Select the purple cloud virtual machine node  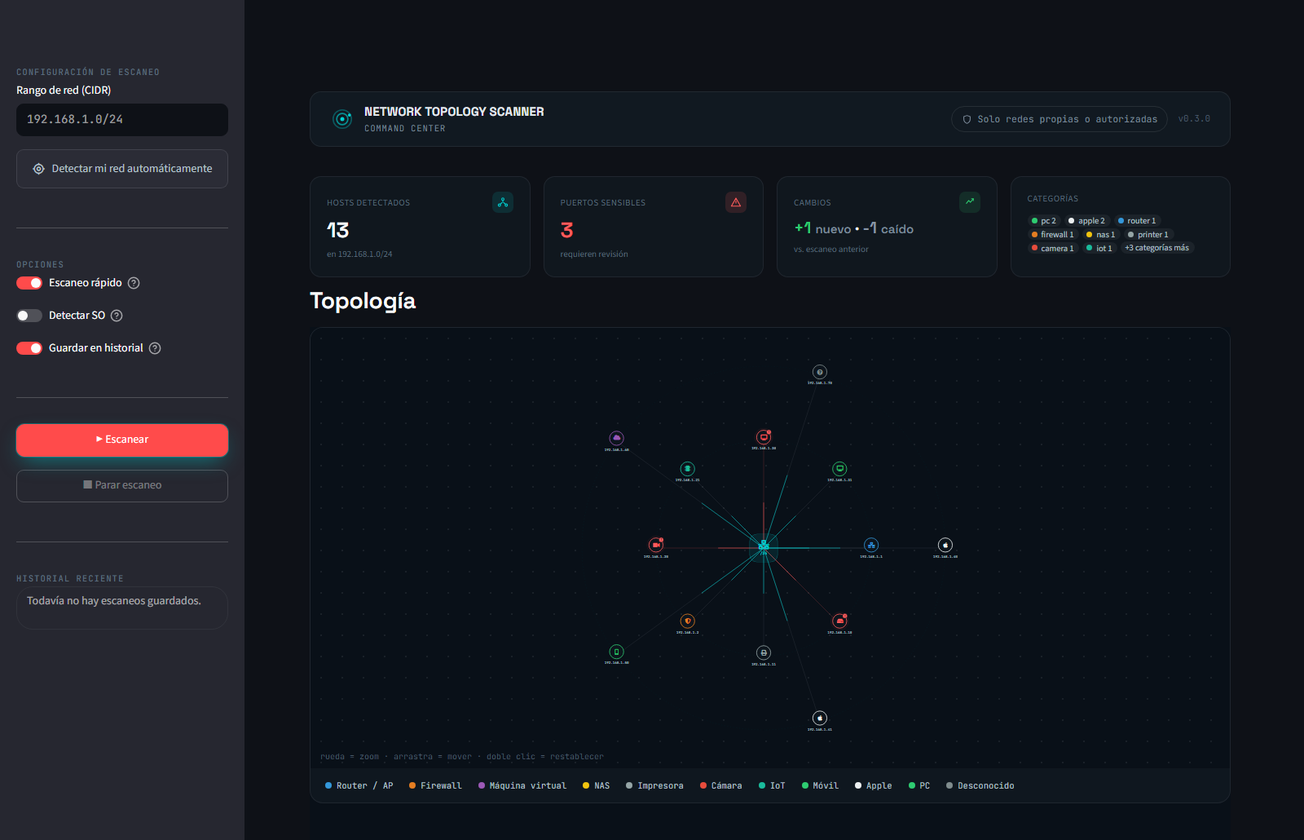[x=617, y=438]
